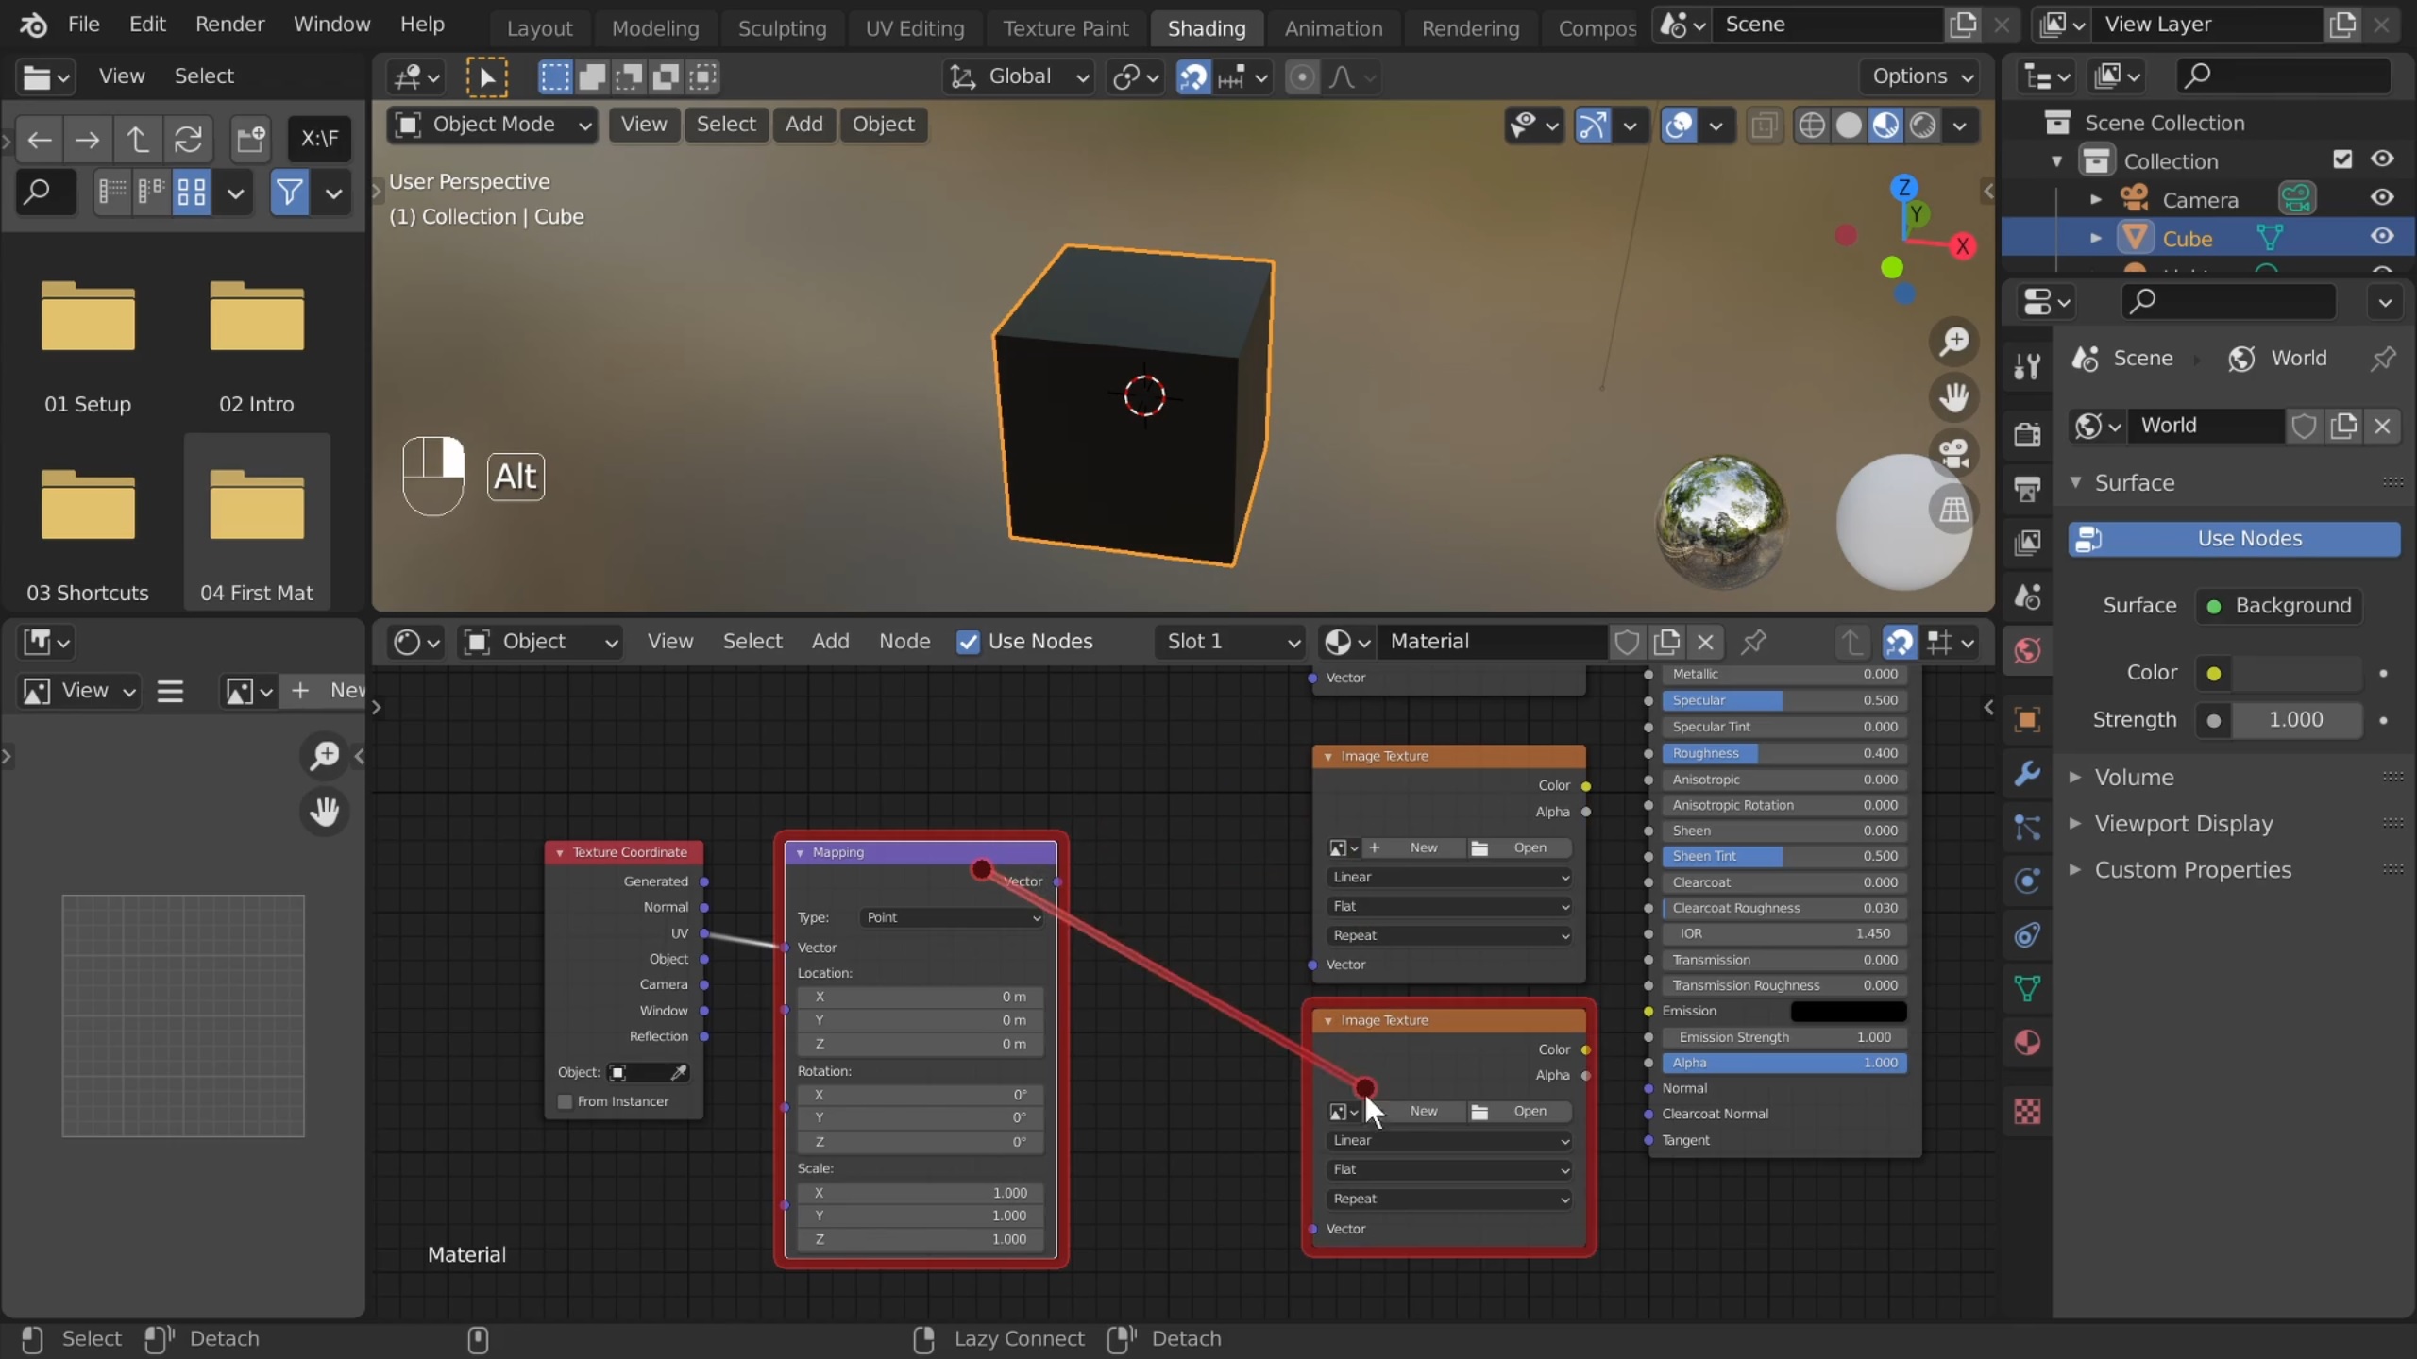The width and height of the screenshot is (2417, 1359).
Task: Click the Use Nodes button under Surface
Action: [2235, 538]
